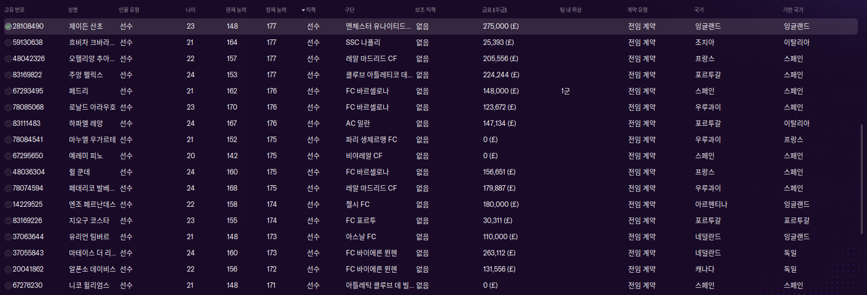Click ID number 37055843
Viewport: 867px width, 295px height.
click(x=28, y=253)
